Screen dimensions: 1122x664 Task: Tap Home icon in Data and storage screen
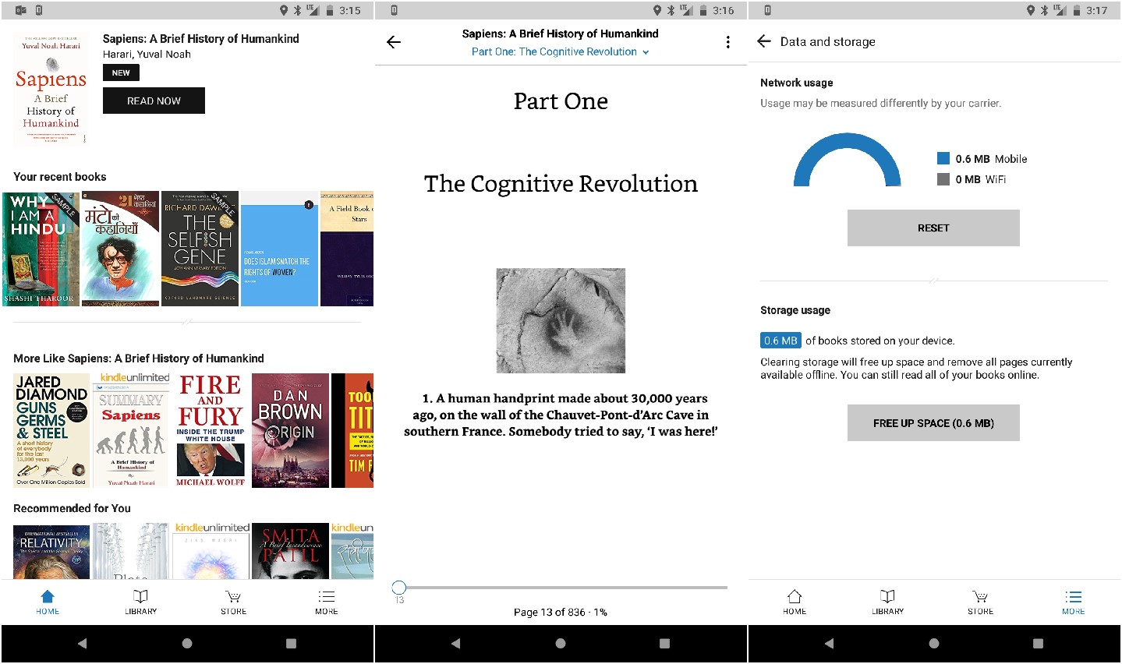[x=795, y=597]
